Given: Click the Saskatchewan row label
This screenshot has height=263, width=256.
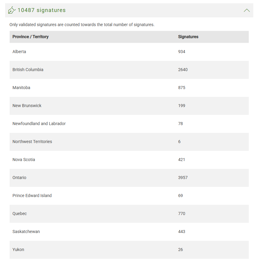Looking at the screenshot, I should (26, 232).
